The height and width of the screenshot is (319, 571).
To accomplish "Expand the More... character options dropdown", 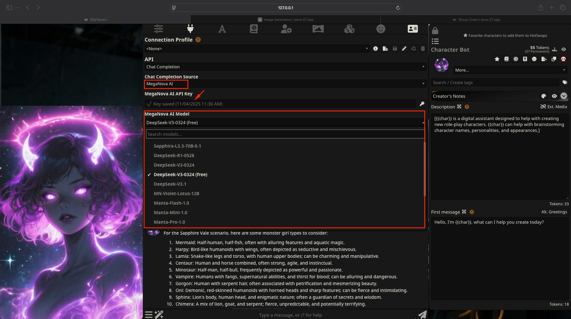I will [510, 70].
